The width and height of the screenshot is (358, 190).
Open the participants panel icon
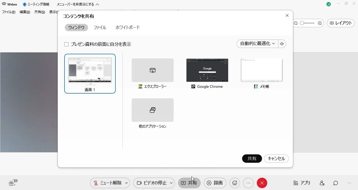point(322,183)
